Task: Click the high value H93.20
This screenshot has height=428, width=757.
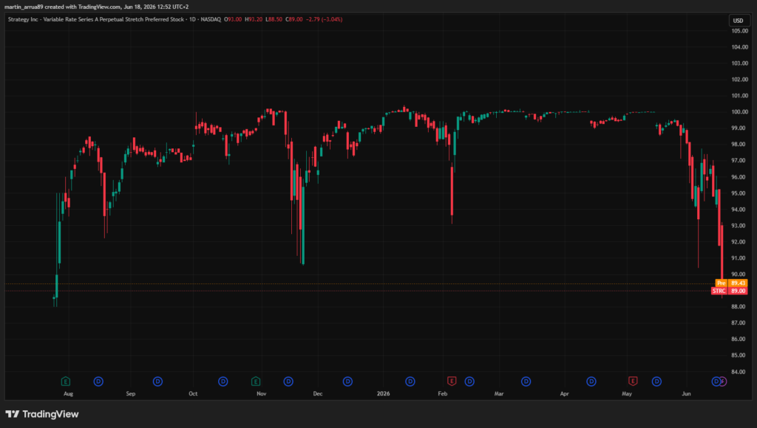Action: 254,19
